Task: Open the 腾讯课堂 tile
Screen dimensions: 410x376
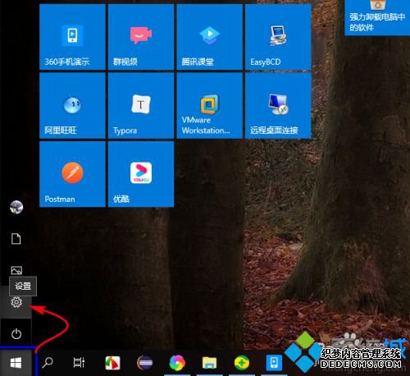Action: pyautogui.click(x=210, y=37)
